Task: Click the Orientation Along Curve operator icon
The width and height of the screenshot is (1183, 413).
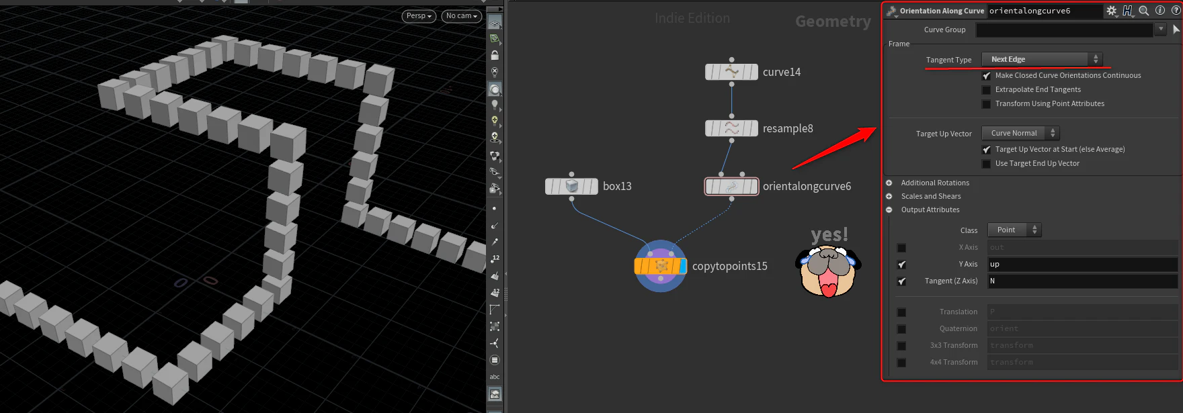Action: tap(892, 11)
